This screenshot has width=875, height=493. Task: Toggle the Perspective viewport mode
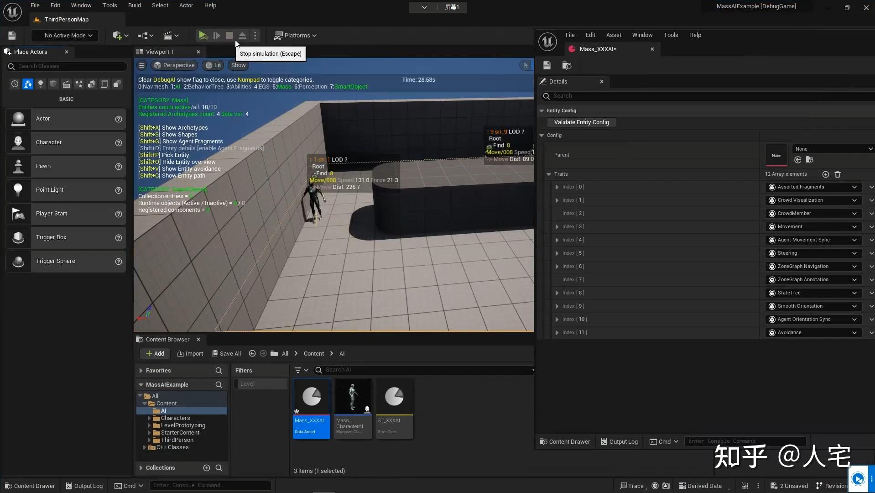click(174, 65)
